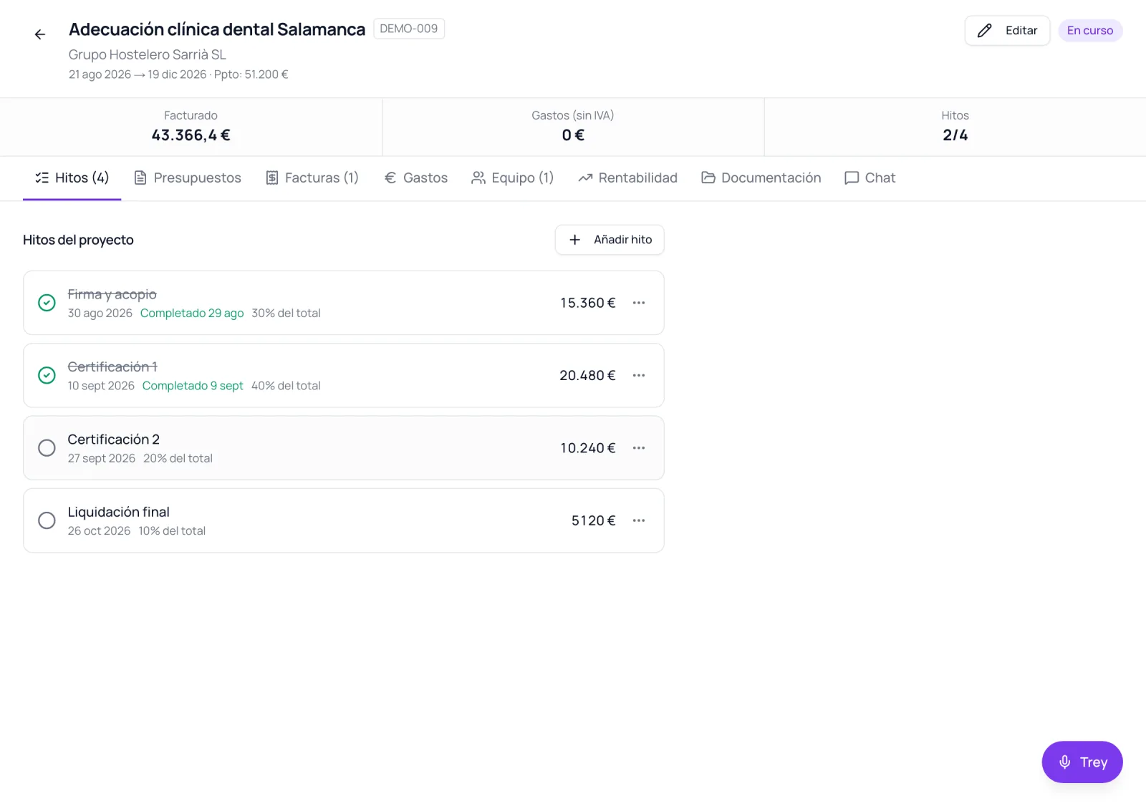
Task: Mark Certificación 2 as completed
Action: point(47,448)
